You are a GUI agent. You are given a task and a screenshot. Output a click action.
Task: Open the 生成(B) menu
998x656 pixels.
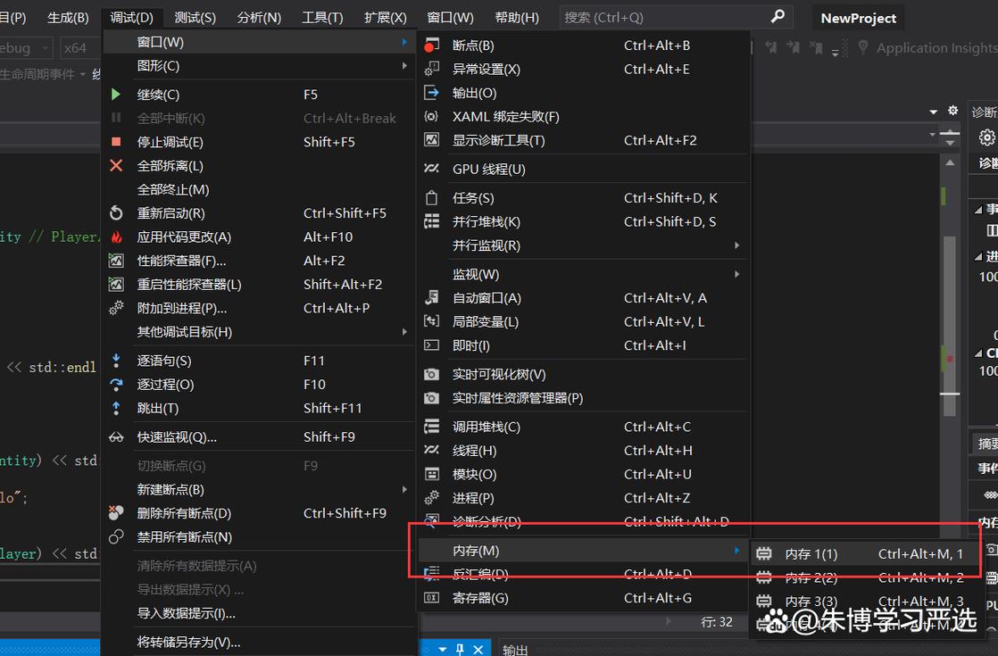pyautogui.click(x=68, y=17)
